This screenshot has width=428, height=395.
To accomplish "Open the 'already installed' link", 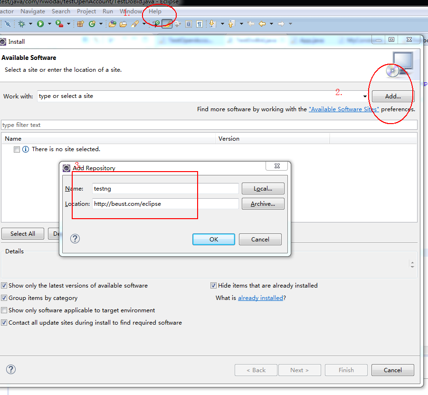I will click(x=260, y=298).
